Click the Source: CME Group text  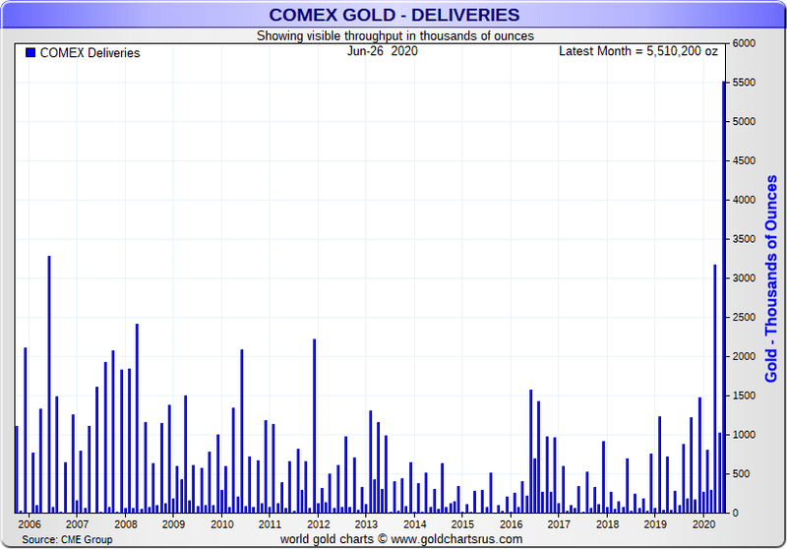67,539
